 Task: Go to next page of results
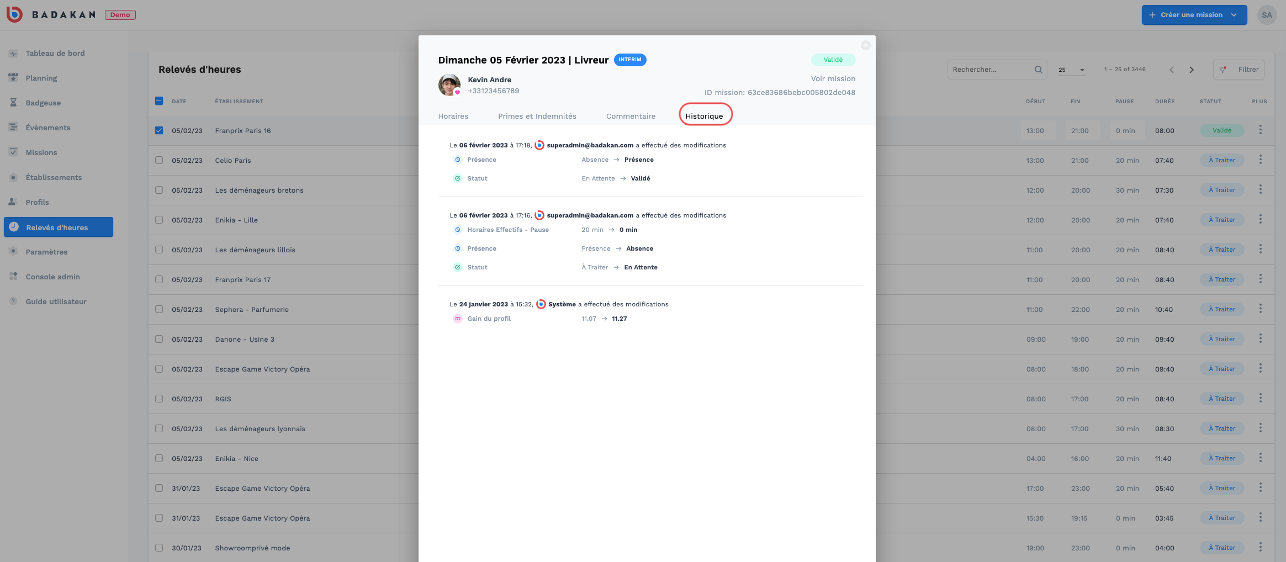[x=1192, y=70]
